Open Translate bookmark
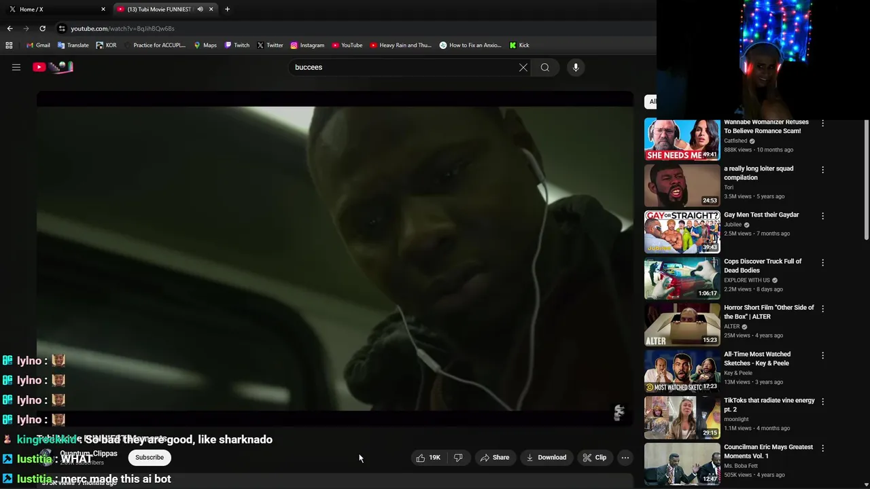This screenshot has width=870, height=489. point(73,46)
